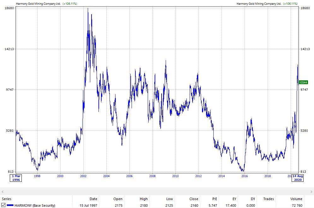Click the Series column header

[x=7, y=199]
